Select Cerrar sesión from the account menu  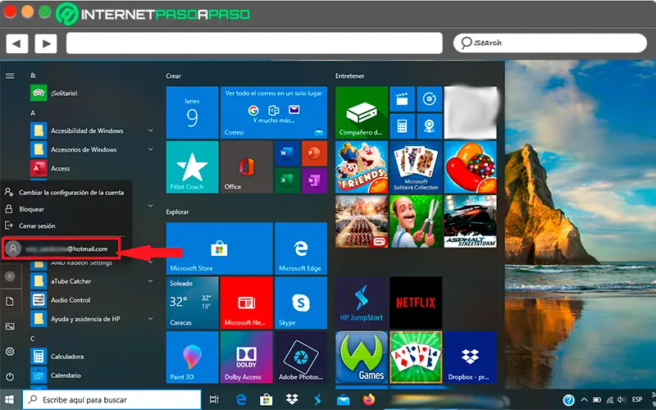pyautogui.click(x=66, y=226)
